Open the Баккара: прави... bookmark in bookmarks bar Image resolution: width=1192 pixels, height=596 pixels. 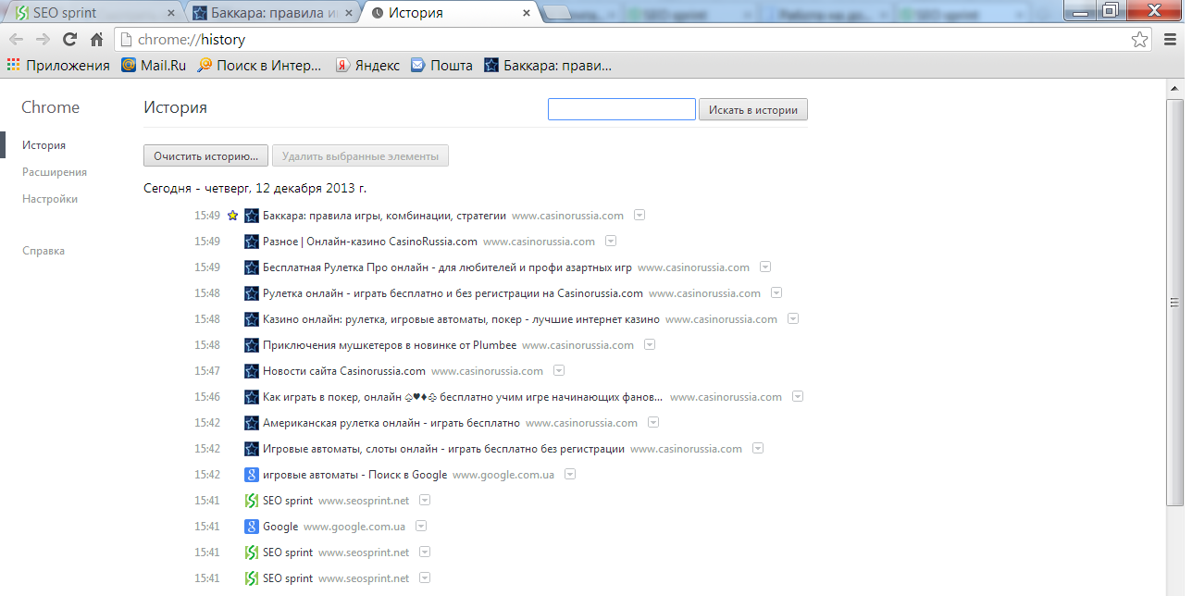548,65
